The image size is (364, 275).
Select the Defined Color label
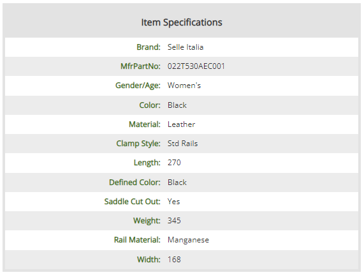tap(135, 182)
